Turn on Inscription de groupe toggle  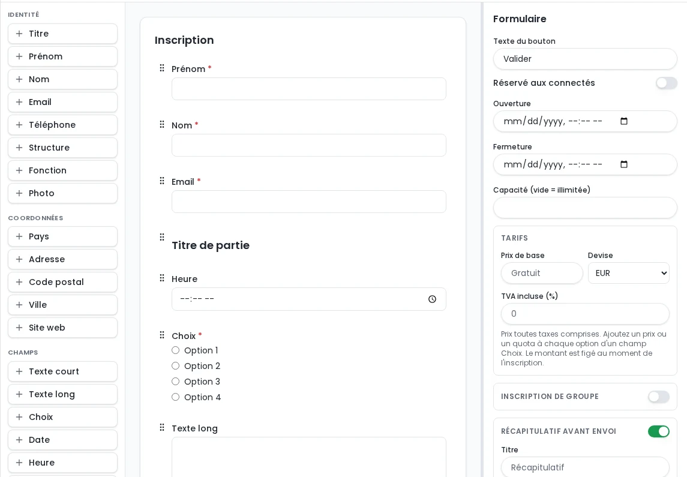pyautogui.click(x=659, y=397)
